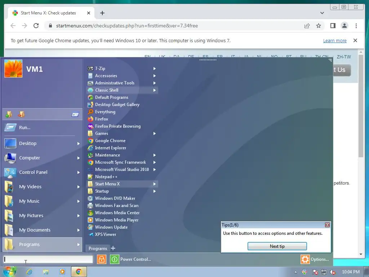Click the Options gear icon
The width and height of the screenshot is (369, 277).
[x=305, y=259]
